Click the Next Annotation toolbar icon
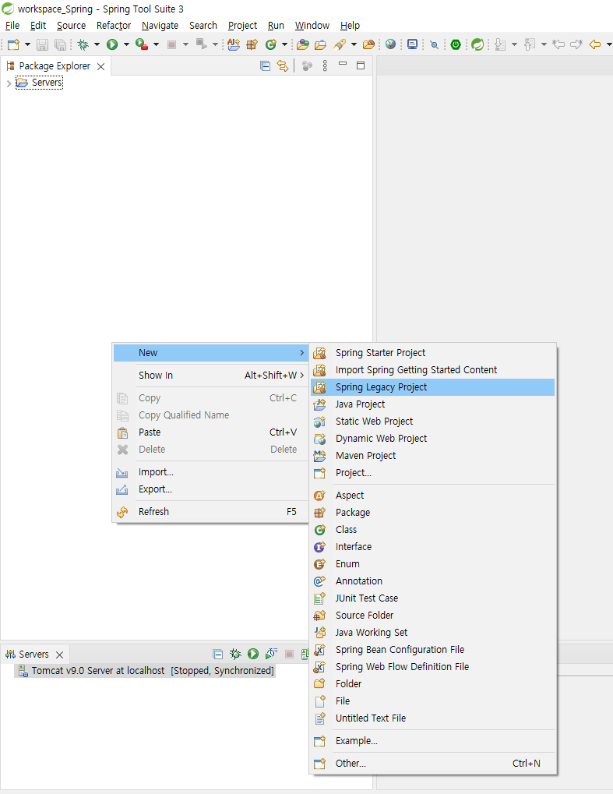Image resolution: width=613 pixels, height=794 pixels. [500, 44]
